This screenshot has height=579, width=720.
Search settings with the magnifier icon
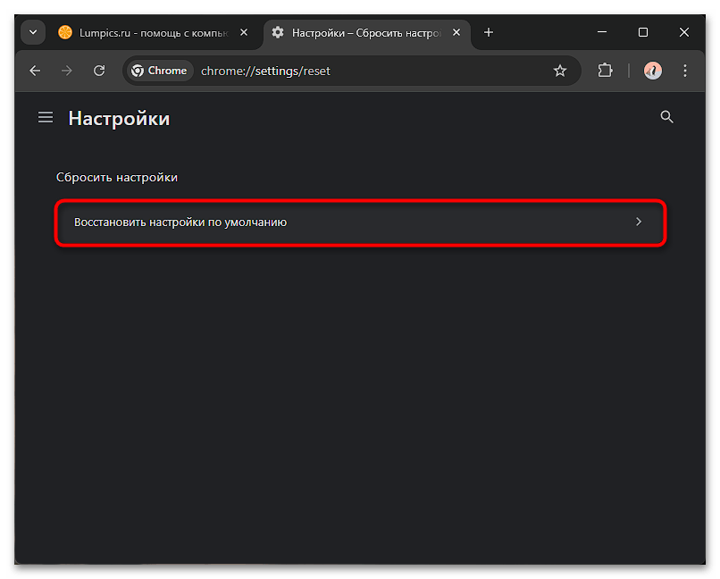click(x=666, y=117)
